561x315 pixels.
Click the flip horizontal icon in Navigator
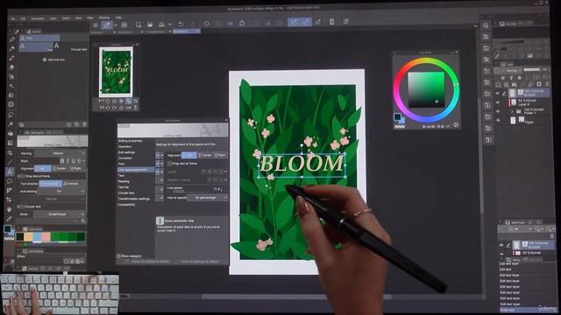pos(128,107)
